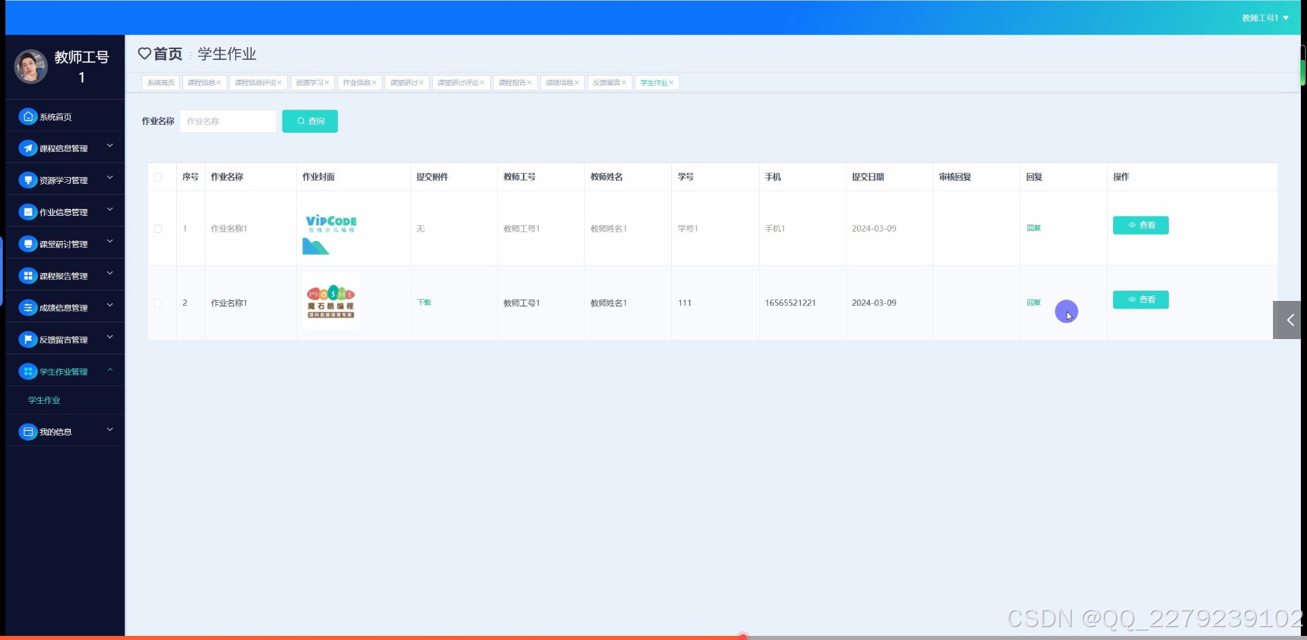
Task: Click the 反馈留言管理 flag icon
Action: tap(28, 340)
